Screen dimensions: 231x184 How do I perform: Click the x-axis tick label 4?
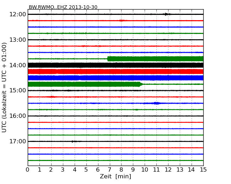click(x=75, y=170)
